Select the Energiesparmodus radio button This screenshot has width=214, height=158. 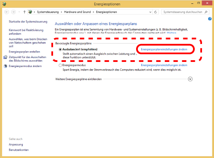coord(60,65)
